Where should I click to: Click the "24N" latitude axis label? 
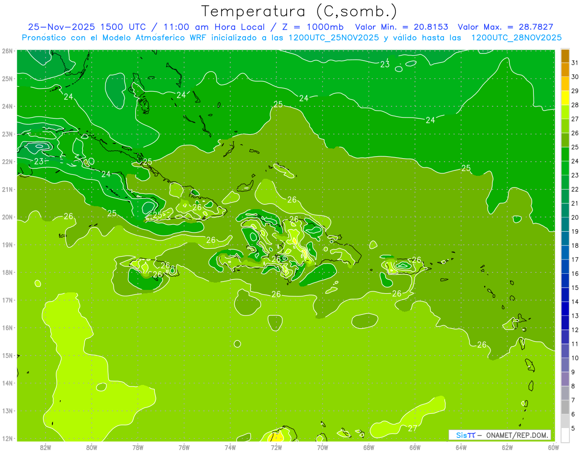[7, 106]
